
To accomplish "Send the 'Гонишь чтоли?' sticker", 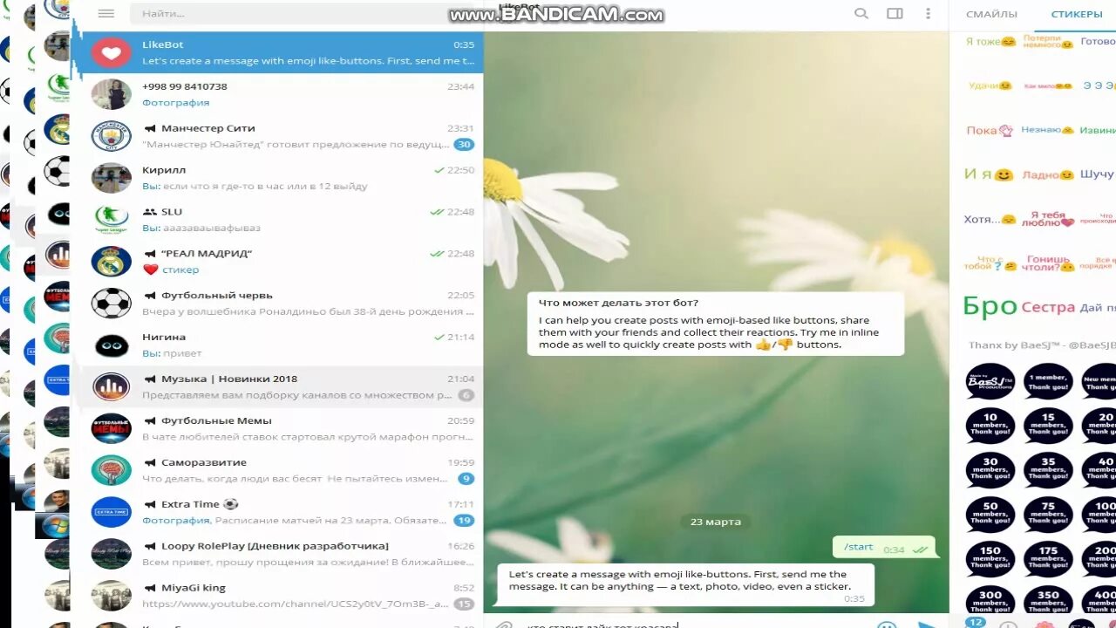I will pyautogui.click(x=1048, y=263).
